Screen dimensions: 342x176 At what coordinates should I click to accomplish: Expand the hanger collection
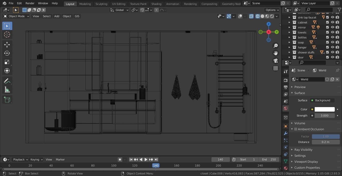coord(289,47)
